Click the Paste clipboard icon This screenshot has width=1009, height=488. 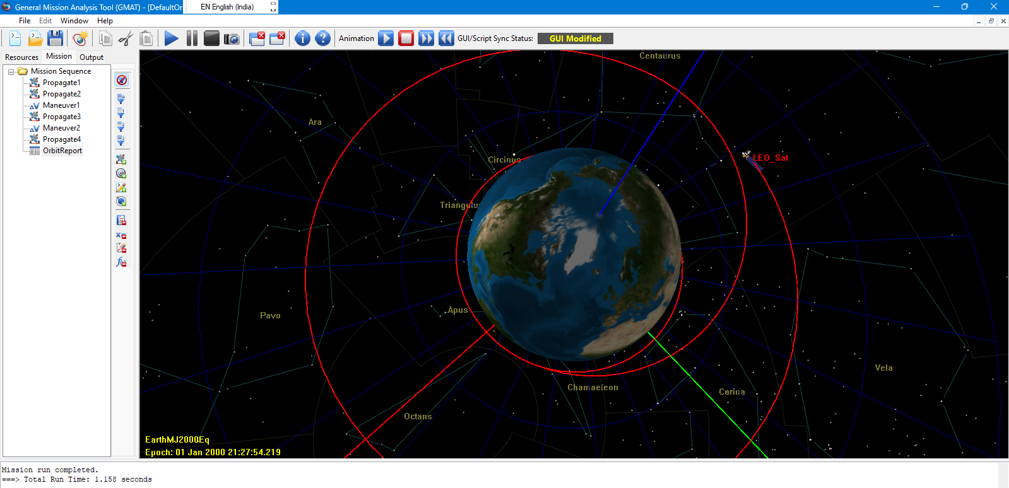click(x=146, y=38)
